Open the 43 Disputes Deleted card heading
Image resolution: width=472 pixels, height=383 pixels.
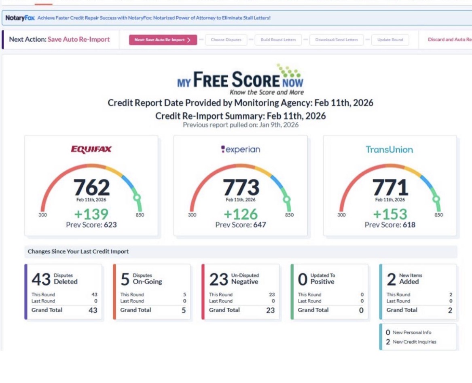coord(55,279)
